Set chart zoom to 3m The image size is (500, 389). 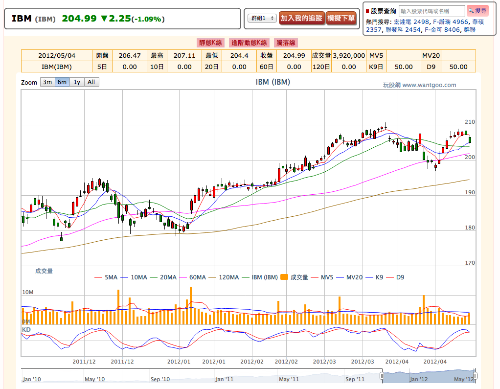pyautogui.click(x=47, y=82)
